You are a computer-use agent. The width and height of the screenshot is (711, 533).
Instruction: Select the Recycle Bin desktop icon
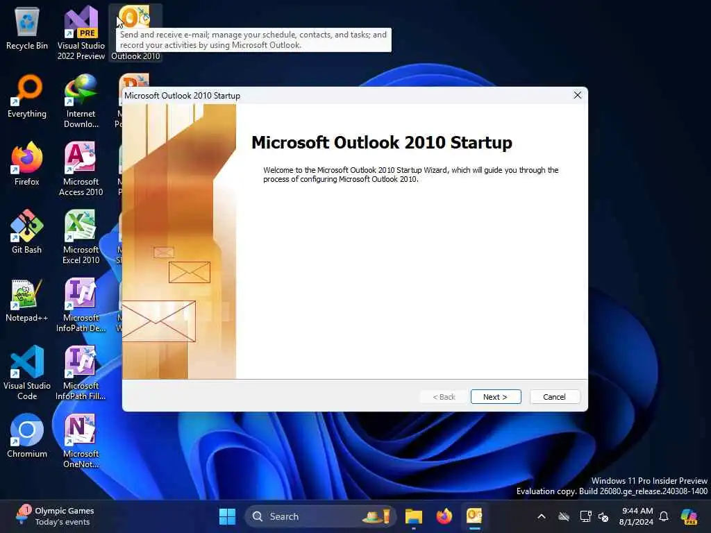(x=27, y=29)
